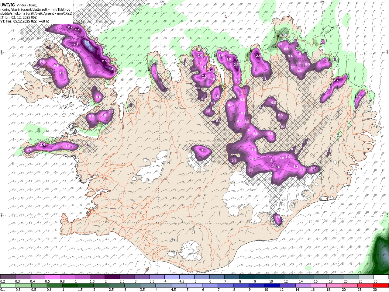Select the 6 slate-blue swatch in upper legend
Screen dimensions: 389x292
[217, 277]
